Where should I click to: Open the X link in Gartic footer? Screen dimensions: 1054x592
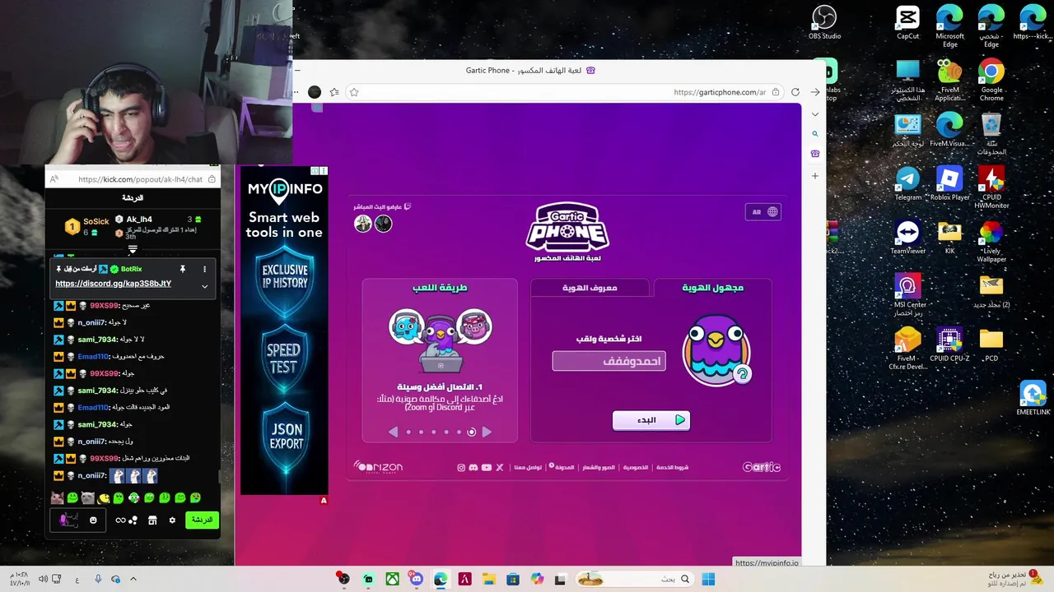pos(500,467)
